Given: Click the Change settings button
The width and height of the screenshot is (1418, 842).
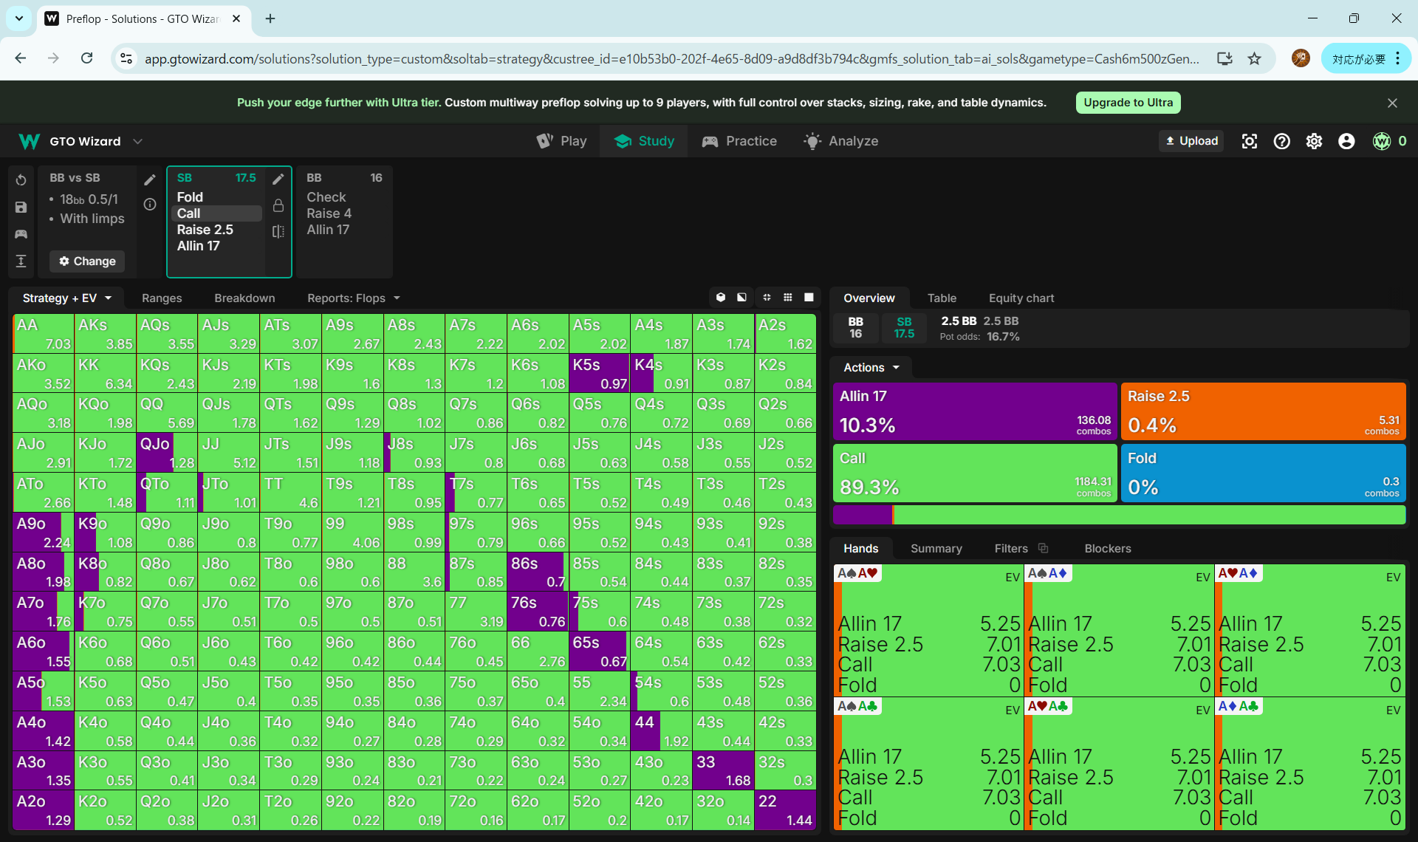Looking at the screenshot, I should [x=87, y=261].
